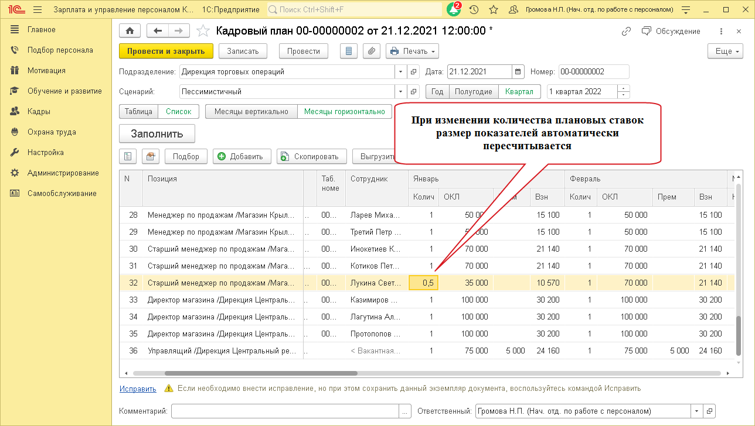Image resolution: width=755 pixels, height=426 pixels.
Task: Open notifications bell with badge 2
Action: coord(454,9)
